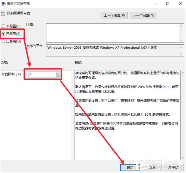
Task: Click the 取消 cancel button
Action: [152, 167]
